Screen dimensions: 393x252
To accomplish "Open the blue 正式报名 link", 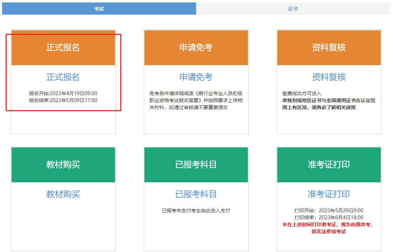I will tap(63, 77).
